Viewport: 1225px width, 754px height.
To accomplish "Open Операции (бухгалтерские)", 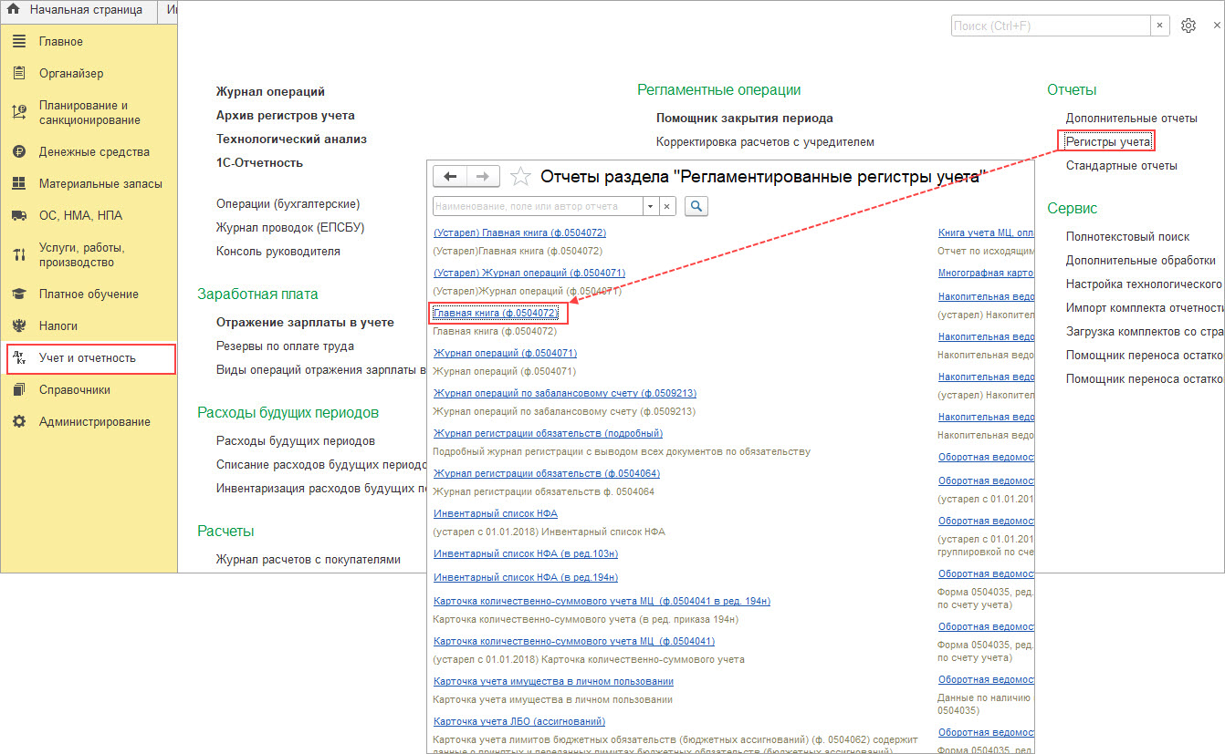I will pyautogui.click(x=288, y=204).
